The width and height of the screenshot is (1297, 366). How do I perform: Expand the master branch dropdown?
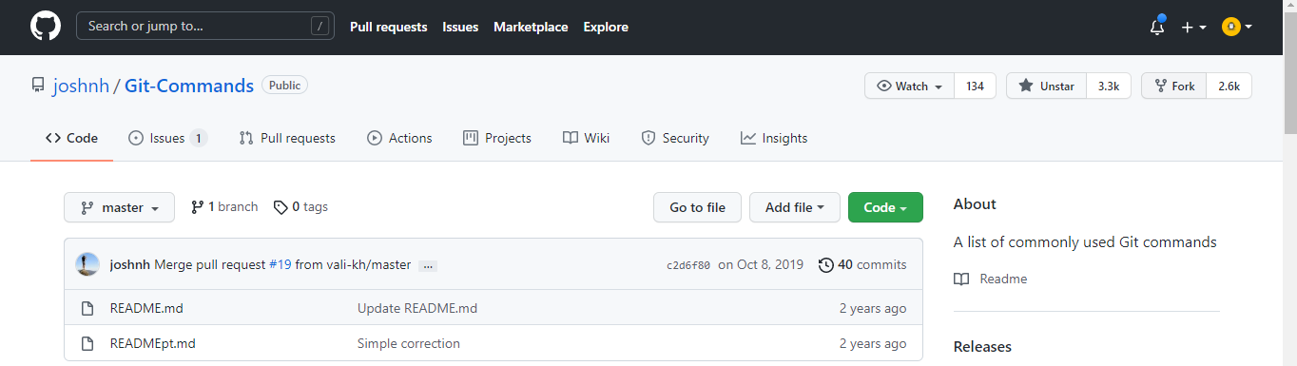119,207
